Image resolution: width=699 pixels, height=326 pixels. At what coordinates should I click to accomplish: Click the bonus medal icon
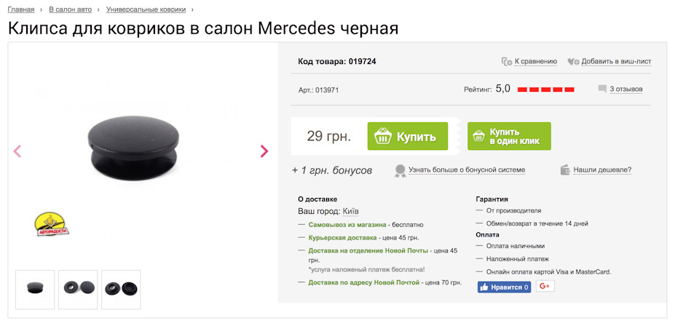coord(400,170)
